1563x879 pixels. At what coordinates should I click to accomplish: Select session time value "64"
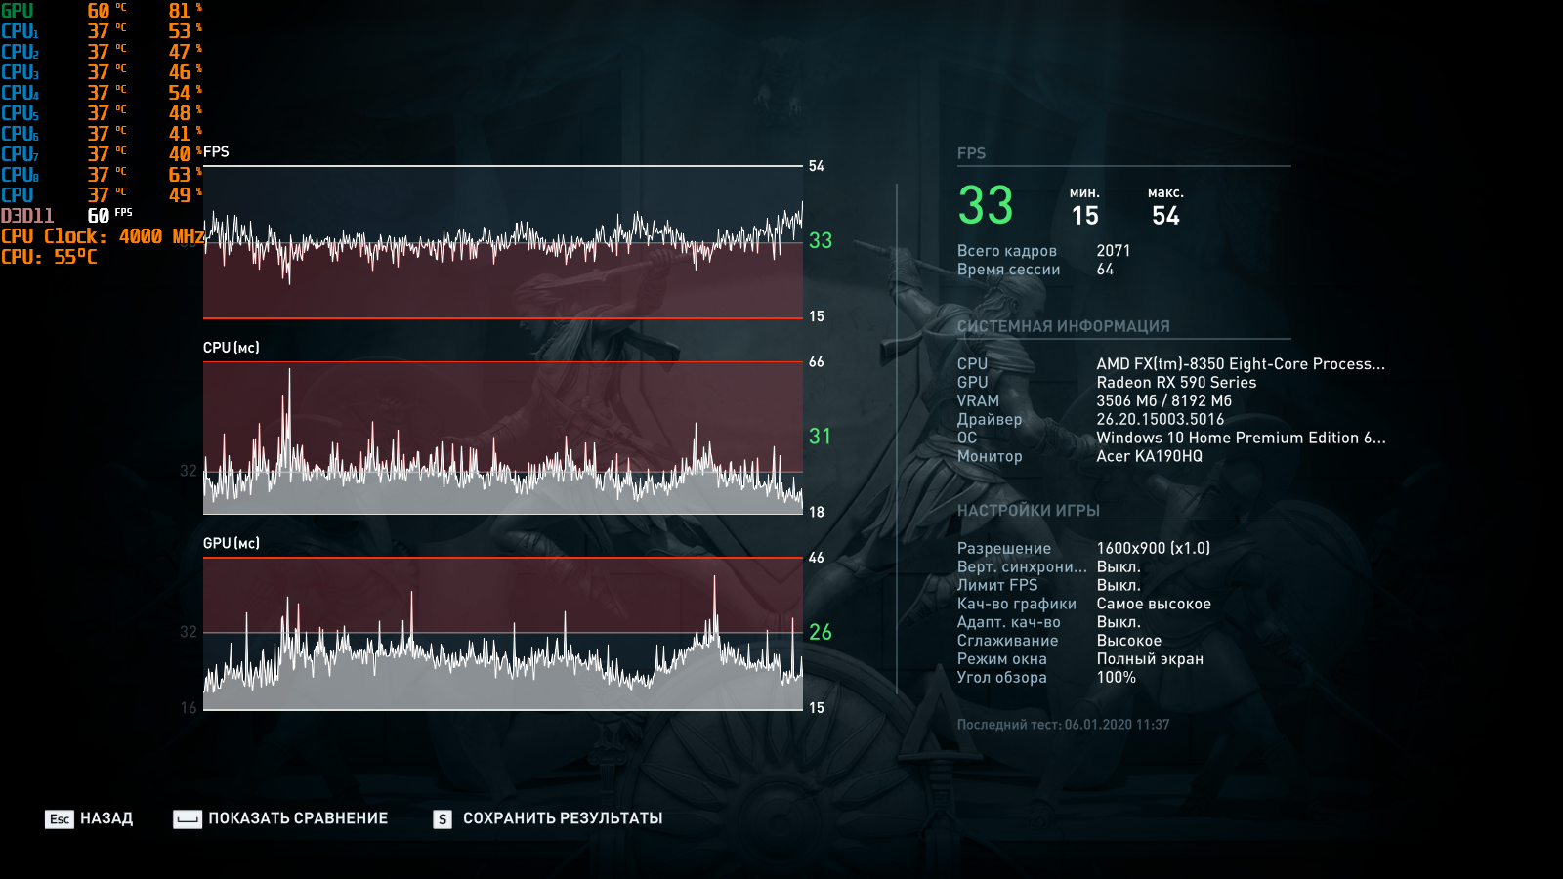pos(1105,270)
